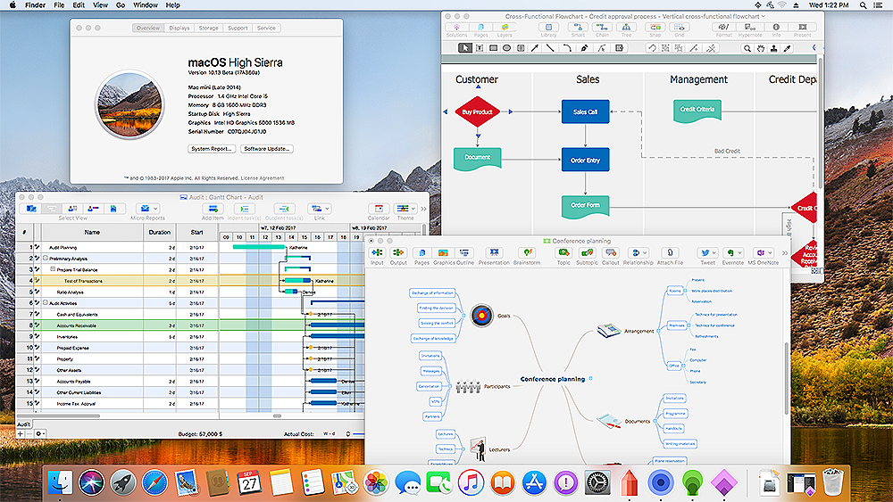Switch to the Storage tab
The image size is (893, 502).
pos(208,28)
